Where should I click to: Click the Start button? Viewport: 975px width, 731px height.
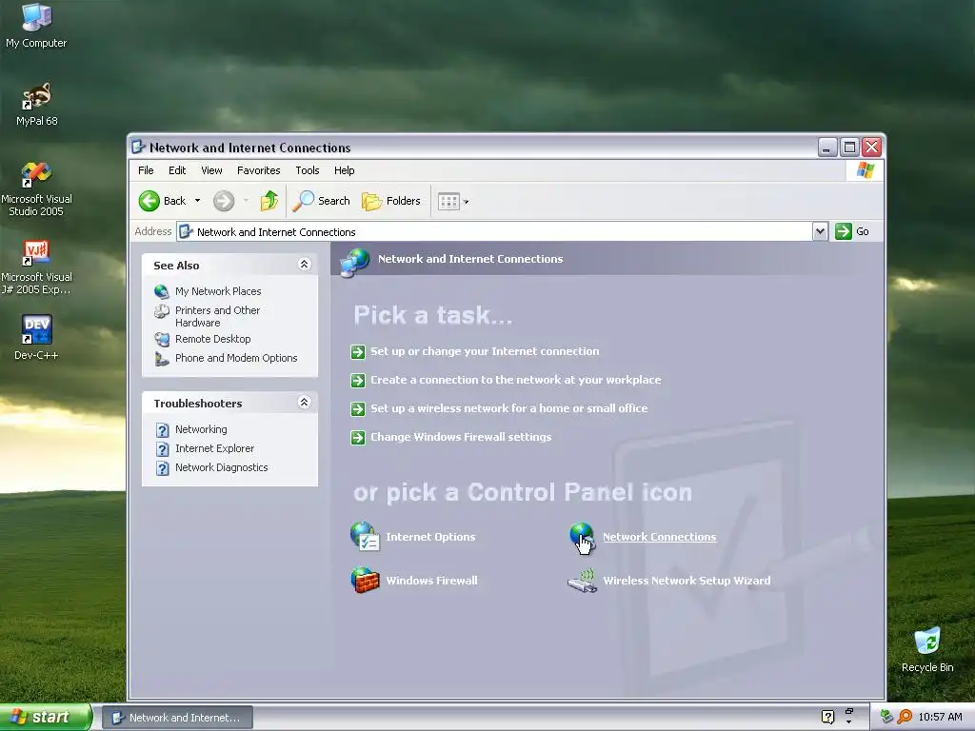coord(45,718)
